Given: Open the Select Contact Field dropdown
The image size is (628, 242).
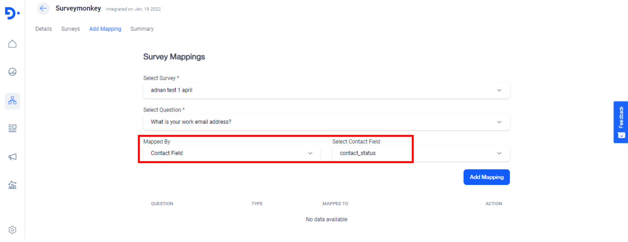Looking at the screenshot, I should click(420, 153).
